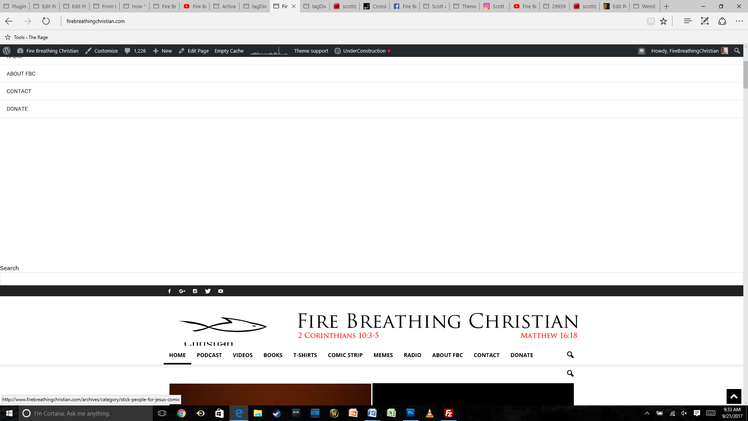Screen dimensions: 748x421
Task: Open Reading view book icon
Action: [651, 21]
